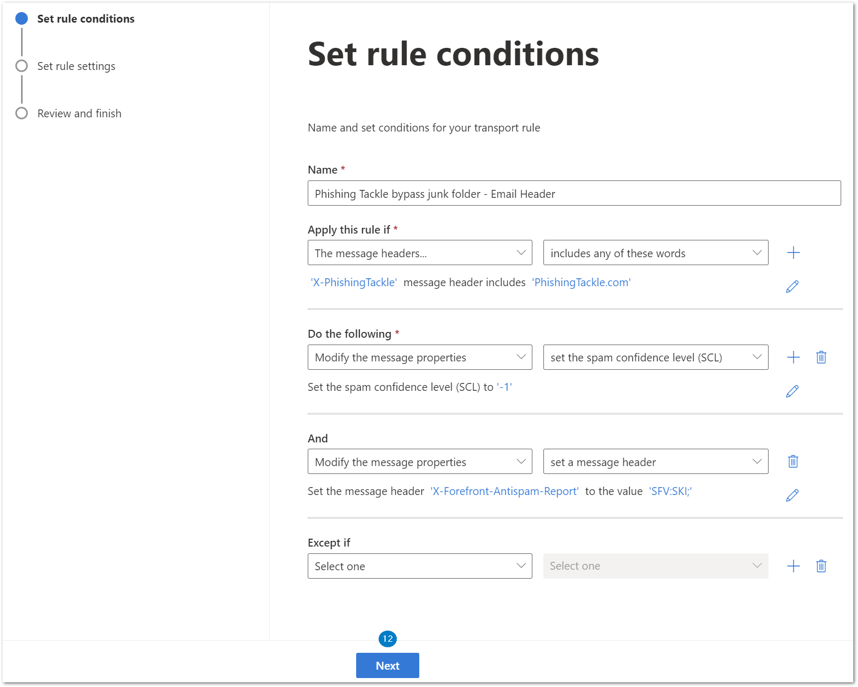Viewport: 858px width, 687px height.
Task: Open 'includes any of these words' dropdown
Action: (x=655, y=252)
